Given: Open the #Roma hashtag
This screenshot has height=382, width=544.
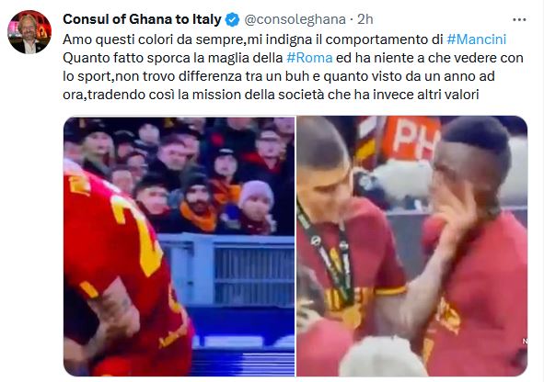Looking at the screenshot, I should [x=309, y=58].
